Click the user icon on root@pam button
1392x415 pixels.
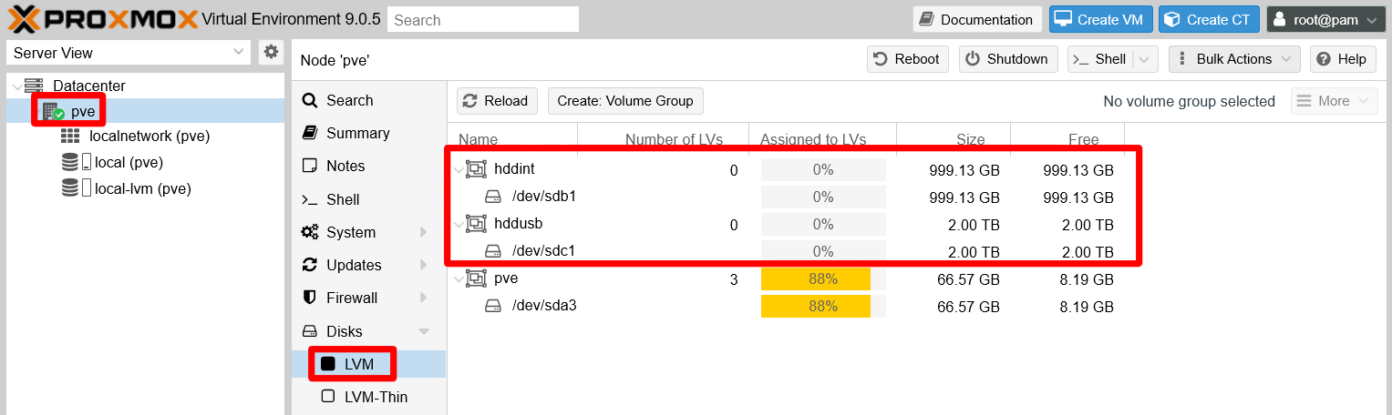click(1280, 19)
